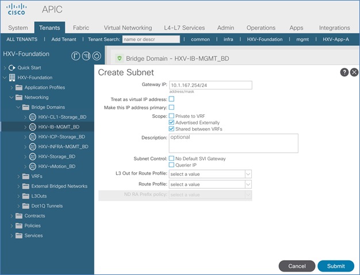Screen dimensions: 360x275
Task: Open the Operations tab
Action: pos(261,28)
